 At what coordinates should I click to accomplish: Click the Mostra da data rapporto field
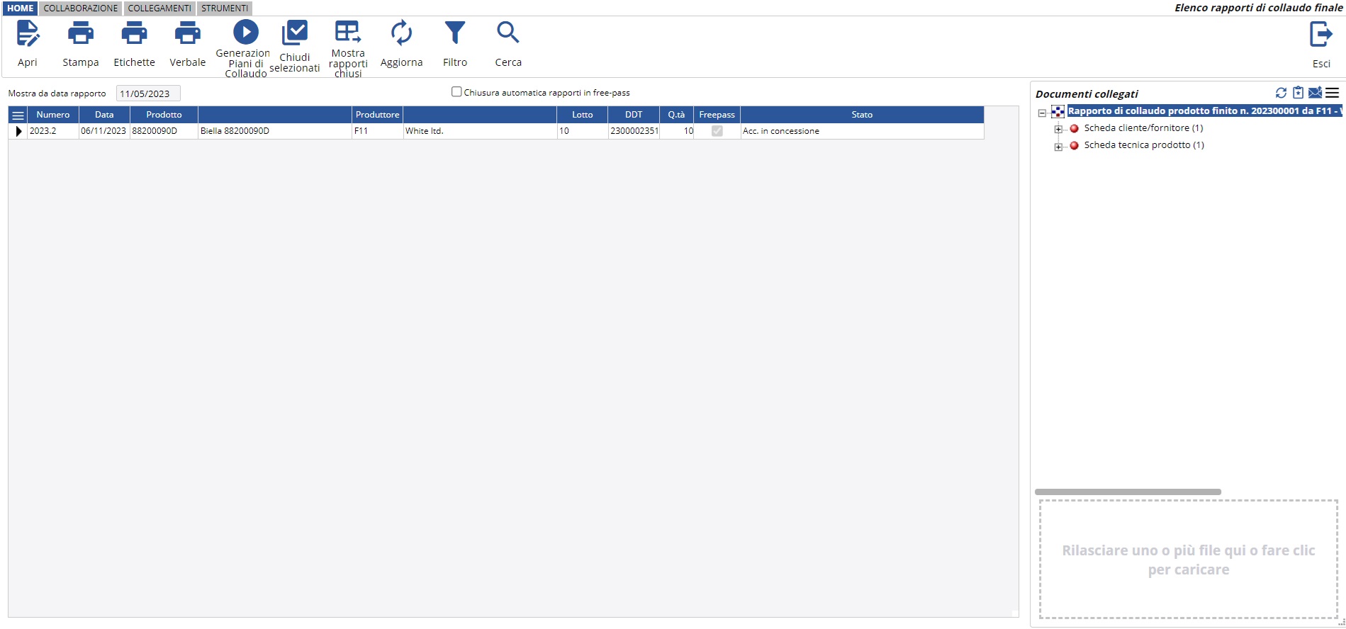coord(148,93)
